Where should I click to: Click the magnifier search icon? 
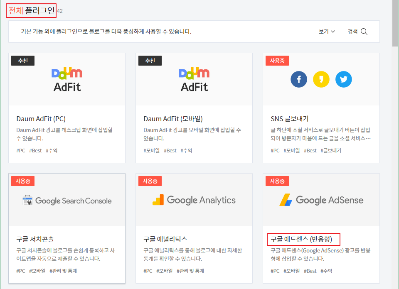pyautogui.click(x=364, y=32)
